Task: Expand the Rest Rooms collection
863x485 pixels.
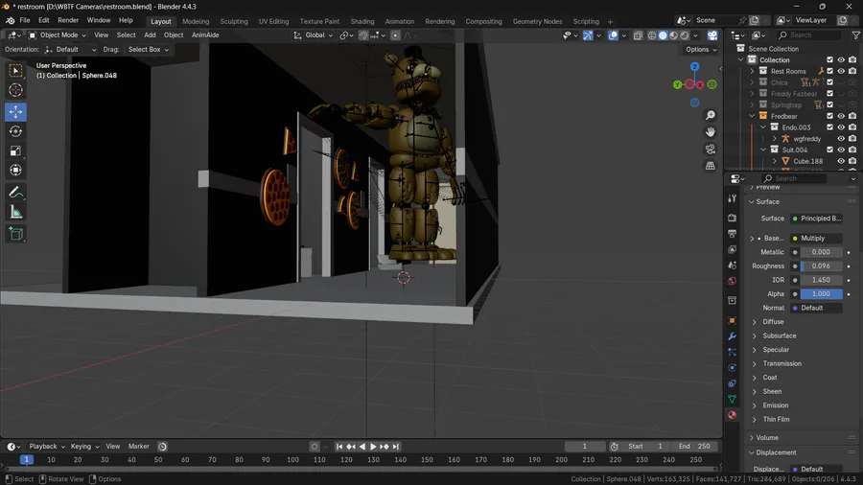Action: click(752, 71)
